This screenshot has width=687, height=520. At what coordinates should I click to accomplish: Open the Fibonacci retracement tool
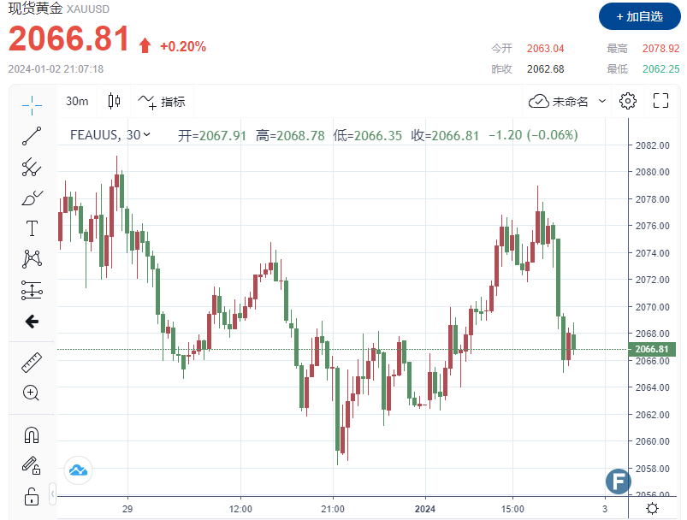31,169
